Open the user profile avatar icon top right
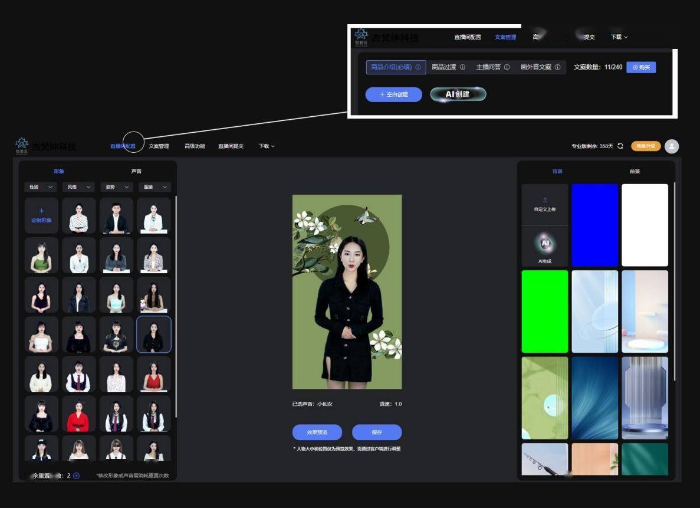700x508 pixels. click(x=671, y=146)
